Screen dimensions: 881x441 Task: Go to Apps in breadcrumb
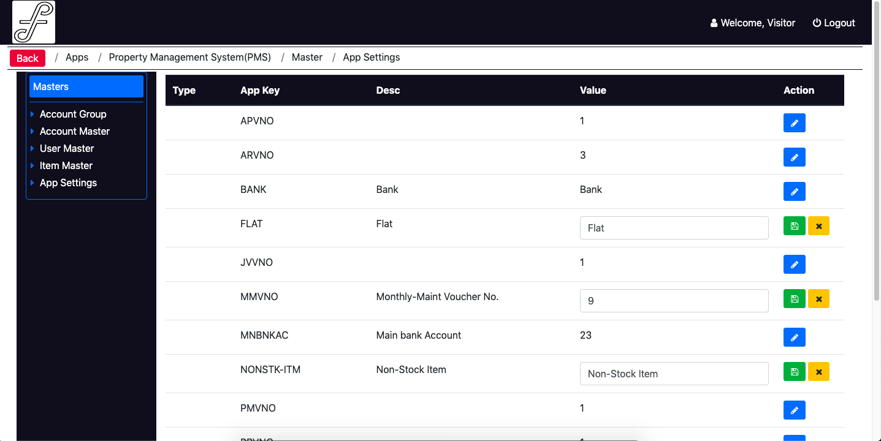click(x=77, y=57)
